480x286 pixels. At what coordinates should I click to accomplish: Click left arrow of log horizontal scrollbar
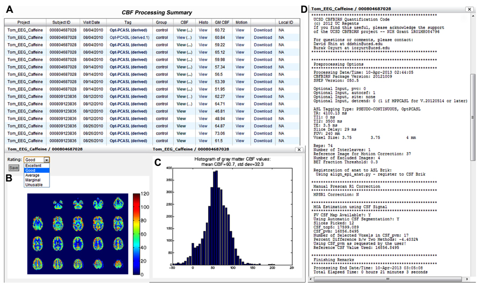coord(311,279)
